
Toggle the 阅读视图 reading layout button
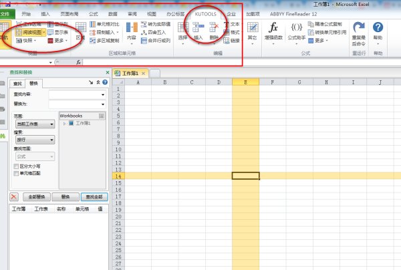click(x=29, y=32)
